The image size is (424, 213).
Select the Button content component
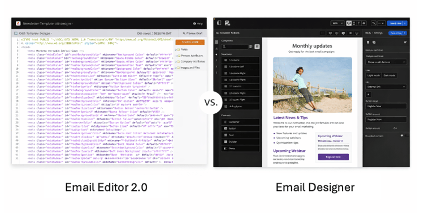coord(240,129)
